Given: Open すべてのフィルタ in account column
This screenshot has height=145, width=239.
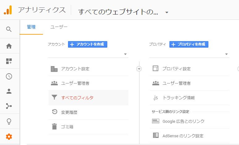Looking at the screenshot, I should pyautogui.click(x=88, y=98).
